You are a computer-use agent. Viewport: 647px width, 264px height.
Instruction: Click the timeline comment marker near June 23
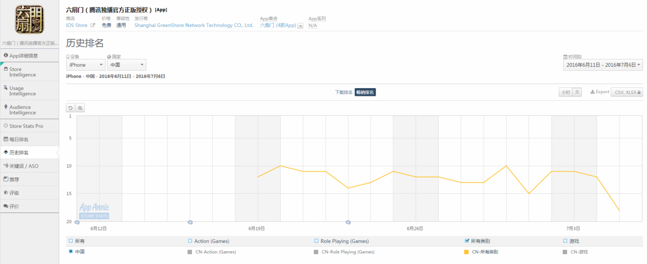[x=348, y=222]
